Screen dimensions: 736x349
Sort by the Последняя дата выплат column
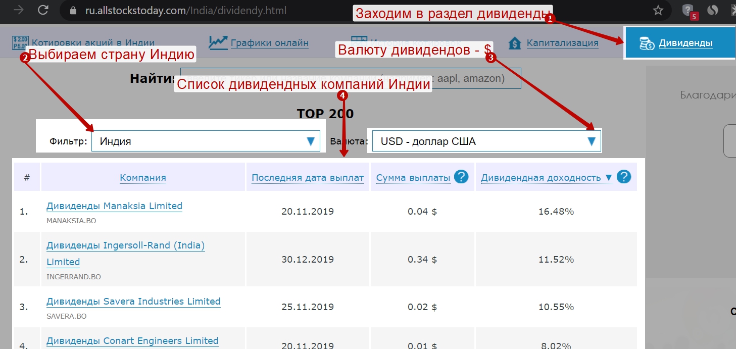[x=308, y=178]
